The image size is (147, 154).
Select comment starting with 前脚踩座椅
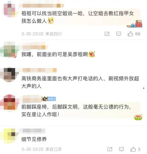[x=76, y=111]
